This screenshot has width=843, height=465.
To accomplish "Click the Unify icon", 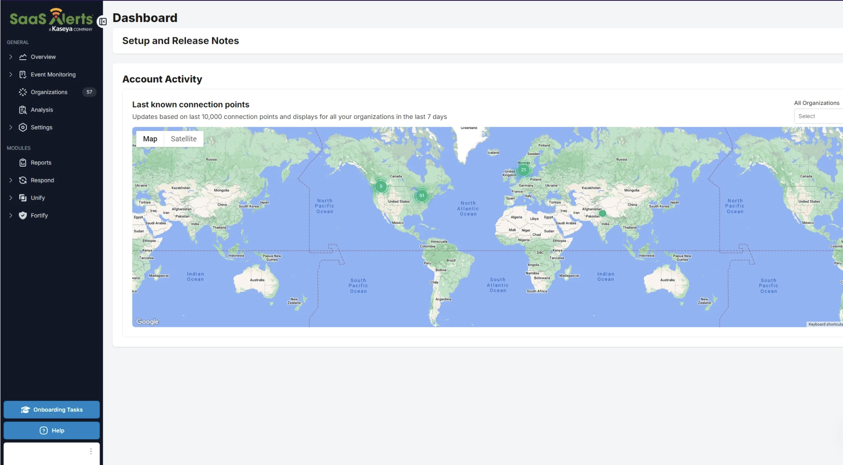I will [23, 198].
